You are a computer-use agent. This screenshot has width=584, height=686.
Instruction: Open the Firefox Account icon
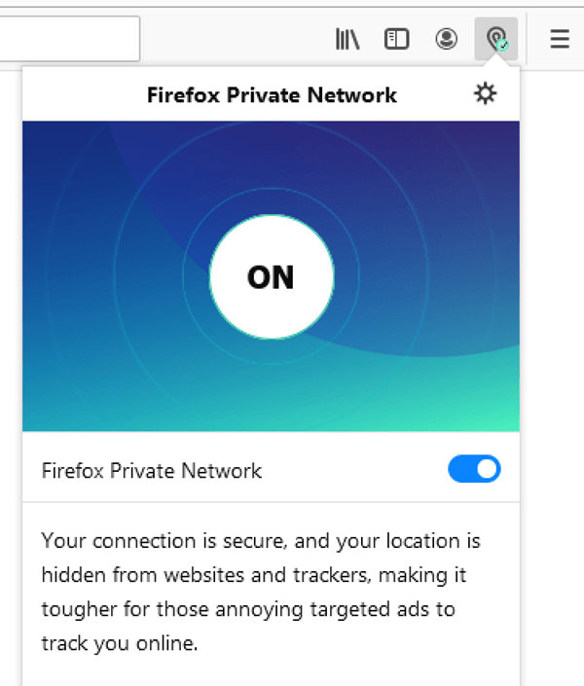pos(446,39)
